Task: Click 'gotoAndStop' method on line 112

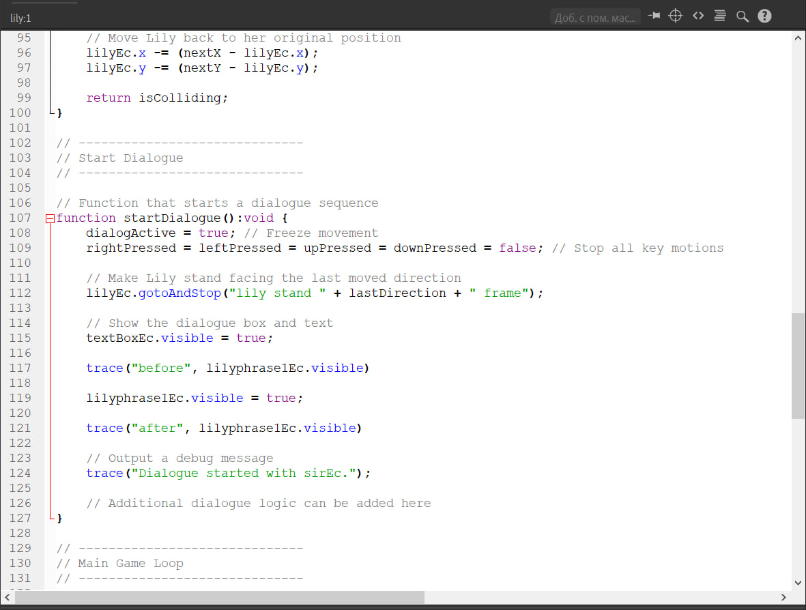Action: [179, 293]
